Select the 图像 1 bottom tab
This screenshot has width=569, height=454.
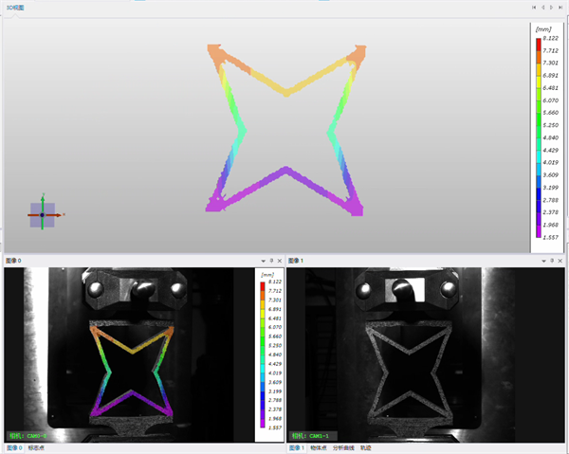(x=297, y=448)
